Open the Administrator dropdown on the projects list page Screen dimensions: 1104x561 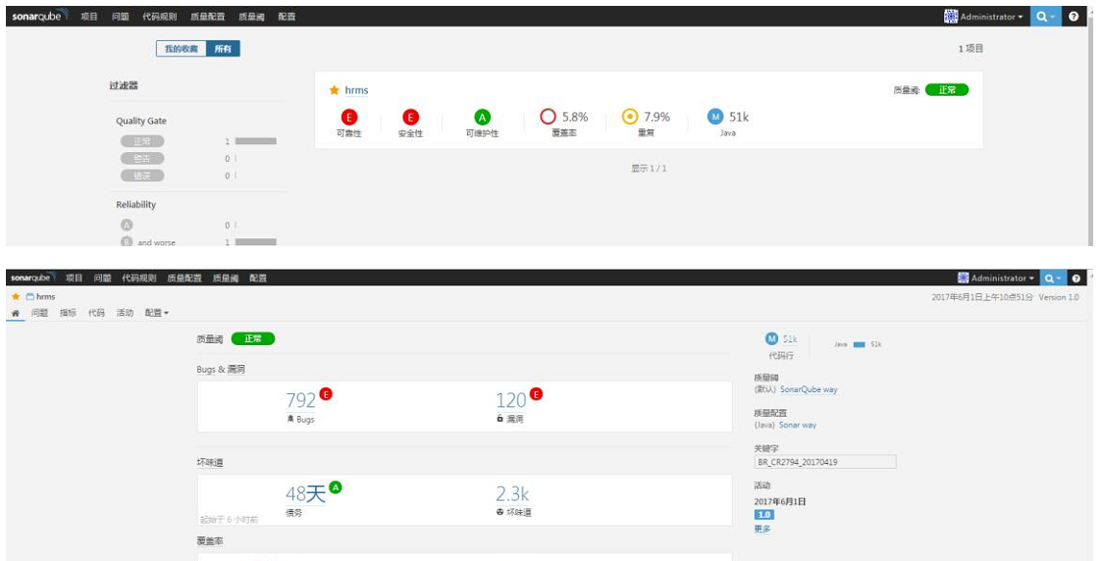point(983,17)
